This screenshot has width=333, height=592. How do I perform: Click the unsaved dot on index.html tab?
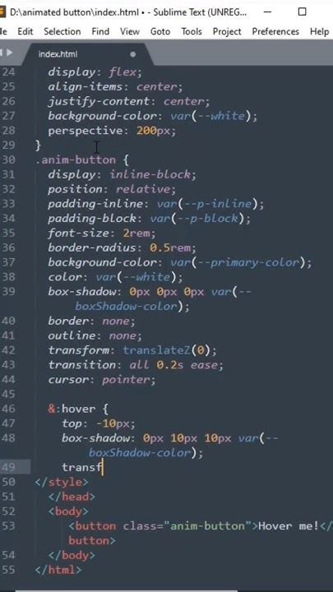click(133, 54)
